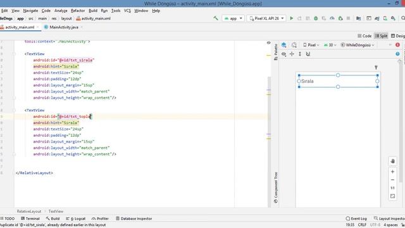Open the Event Log
Image resolution: width=405 pixels, height=228 pixels.
(x=356, y=218)
